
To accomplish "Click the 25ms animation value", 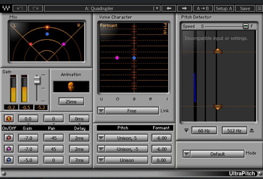I will click(71, 101).
